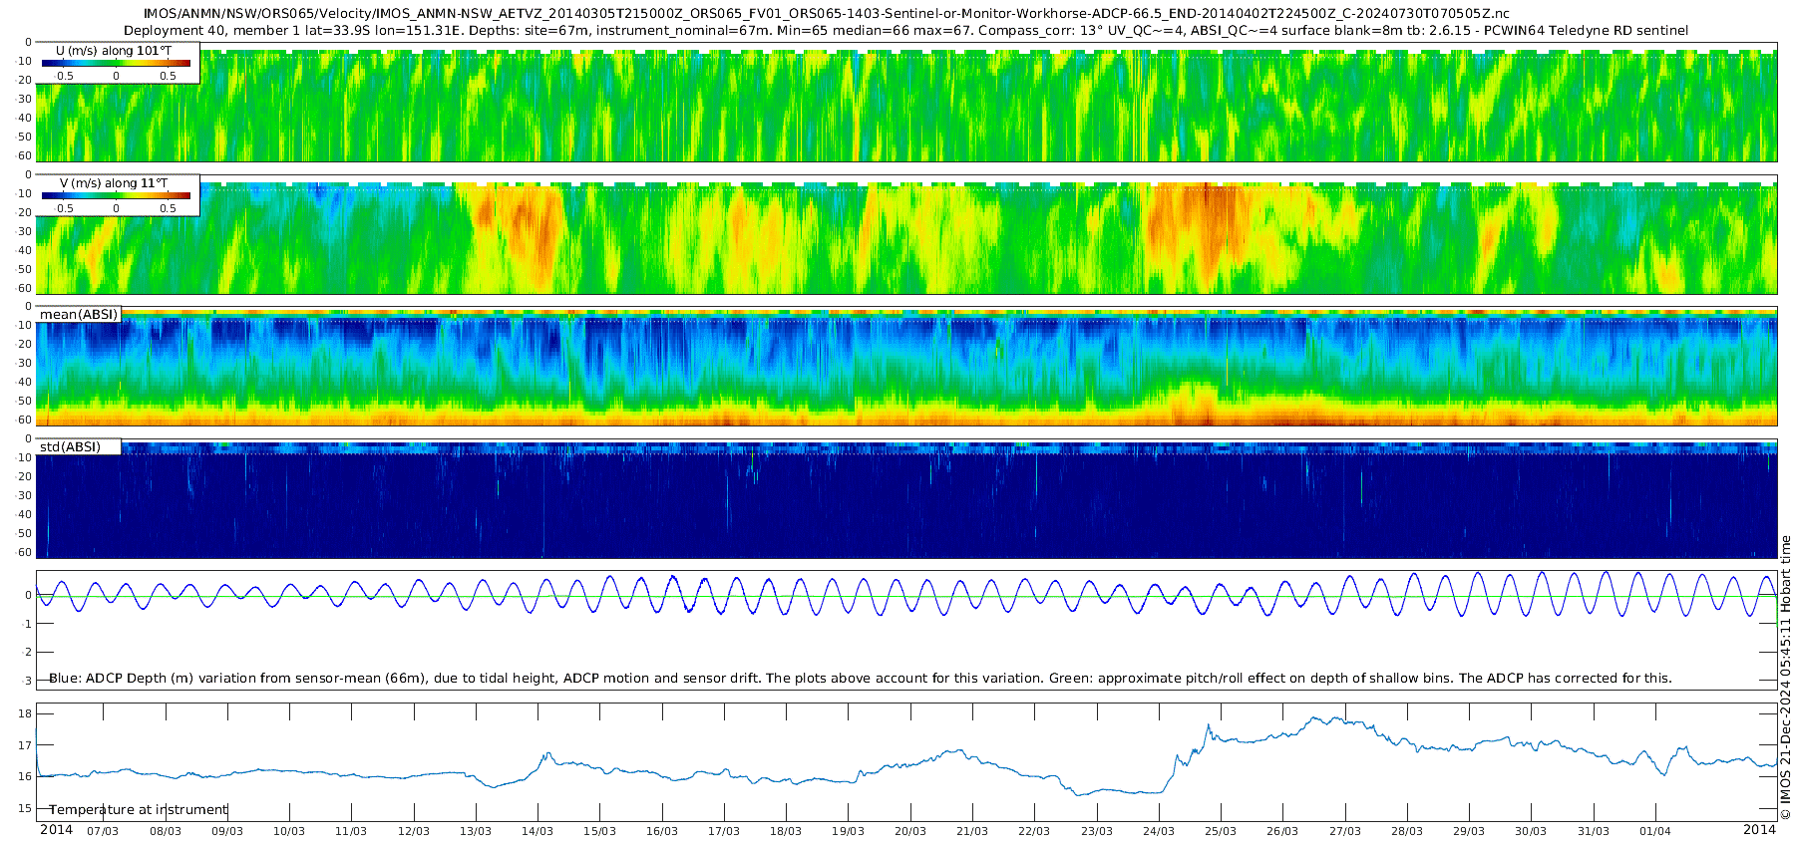Click the 2014 year label at bottom left

click(x=56, y=830)
